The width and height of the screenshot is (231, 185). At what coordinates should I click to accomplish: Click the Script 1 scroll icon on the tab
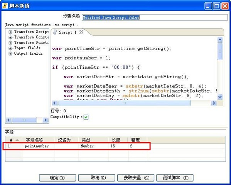coord(55,32)
